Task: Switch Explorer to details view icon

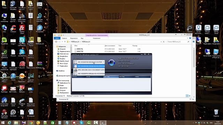Action: click(187, 96)
